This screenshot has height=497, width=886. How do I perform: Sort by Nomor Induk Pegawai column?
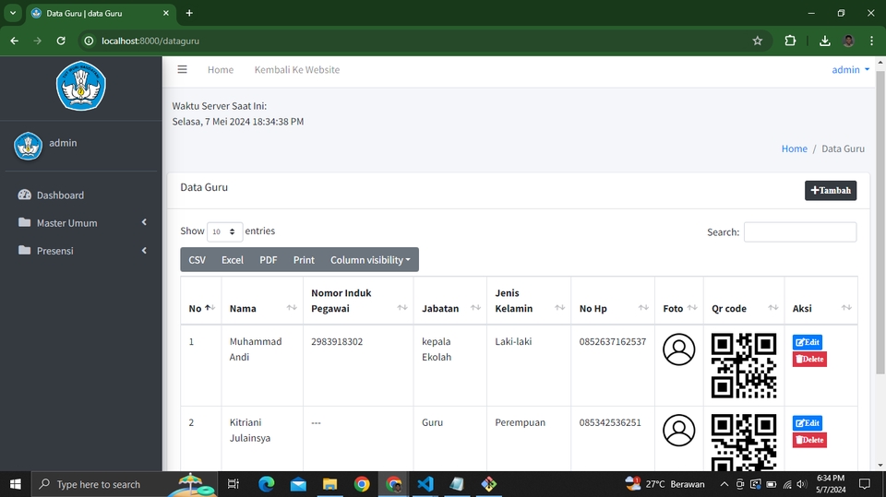point(358,301)
